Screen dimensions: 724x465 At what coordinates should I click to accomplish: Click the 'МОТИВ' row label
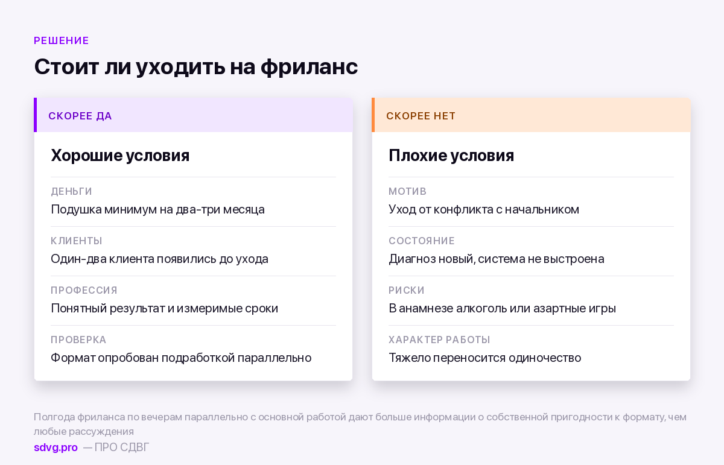pyautogui.click(x=407, y=191)
